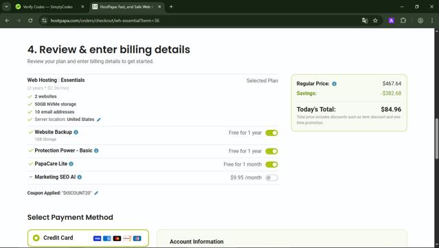Toggle off Website Backup switch

pos(271,133)
